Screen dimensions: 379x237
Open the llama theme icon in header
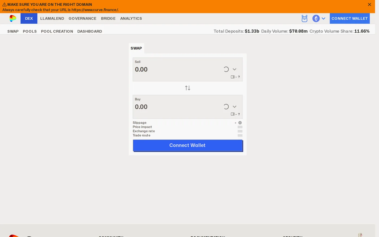(305, 18)
